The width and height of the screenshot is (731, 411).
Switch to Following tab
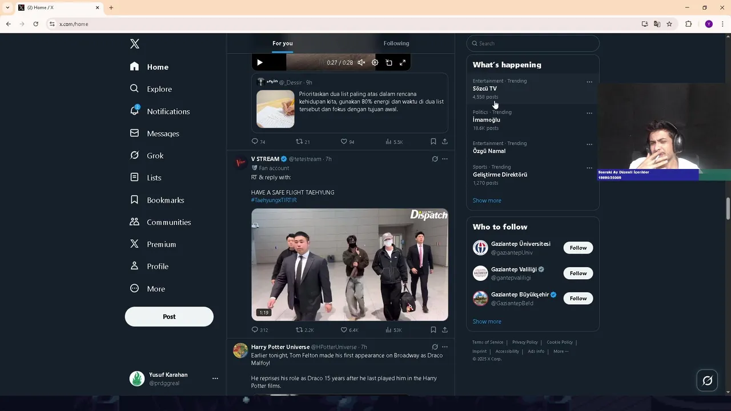pyautogui.click(x=396, y=43)
